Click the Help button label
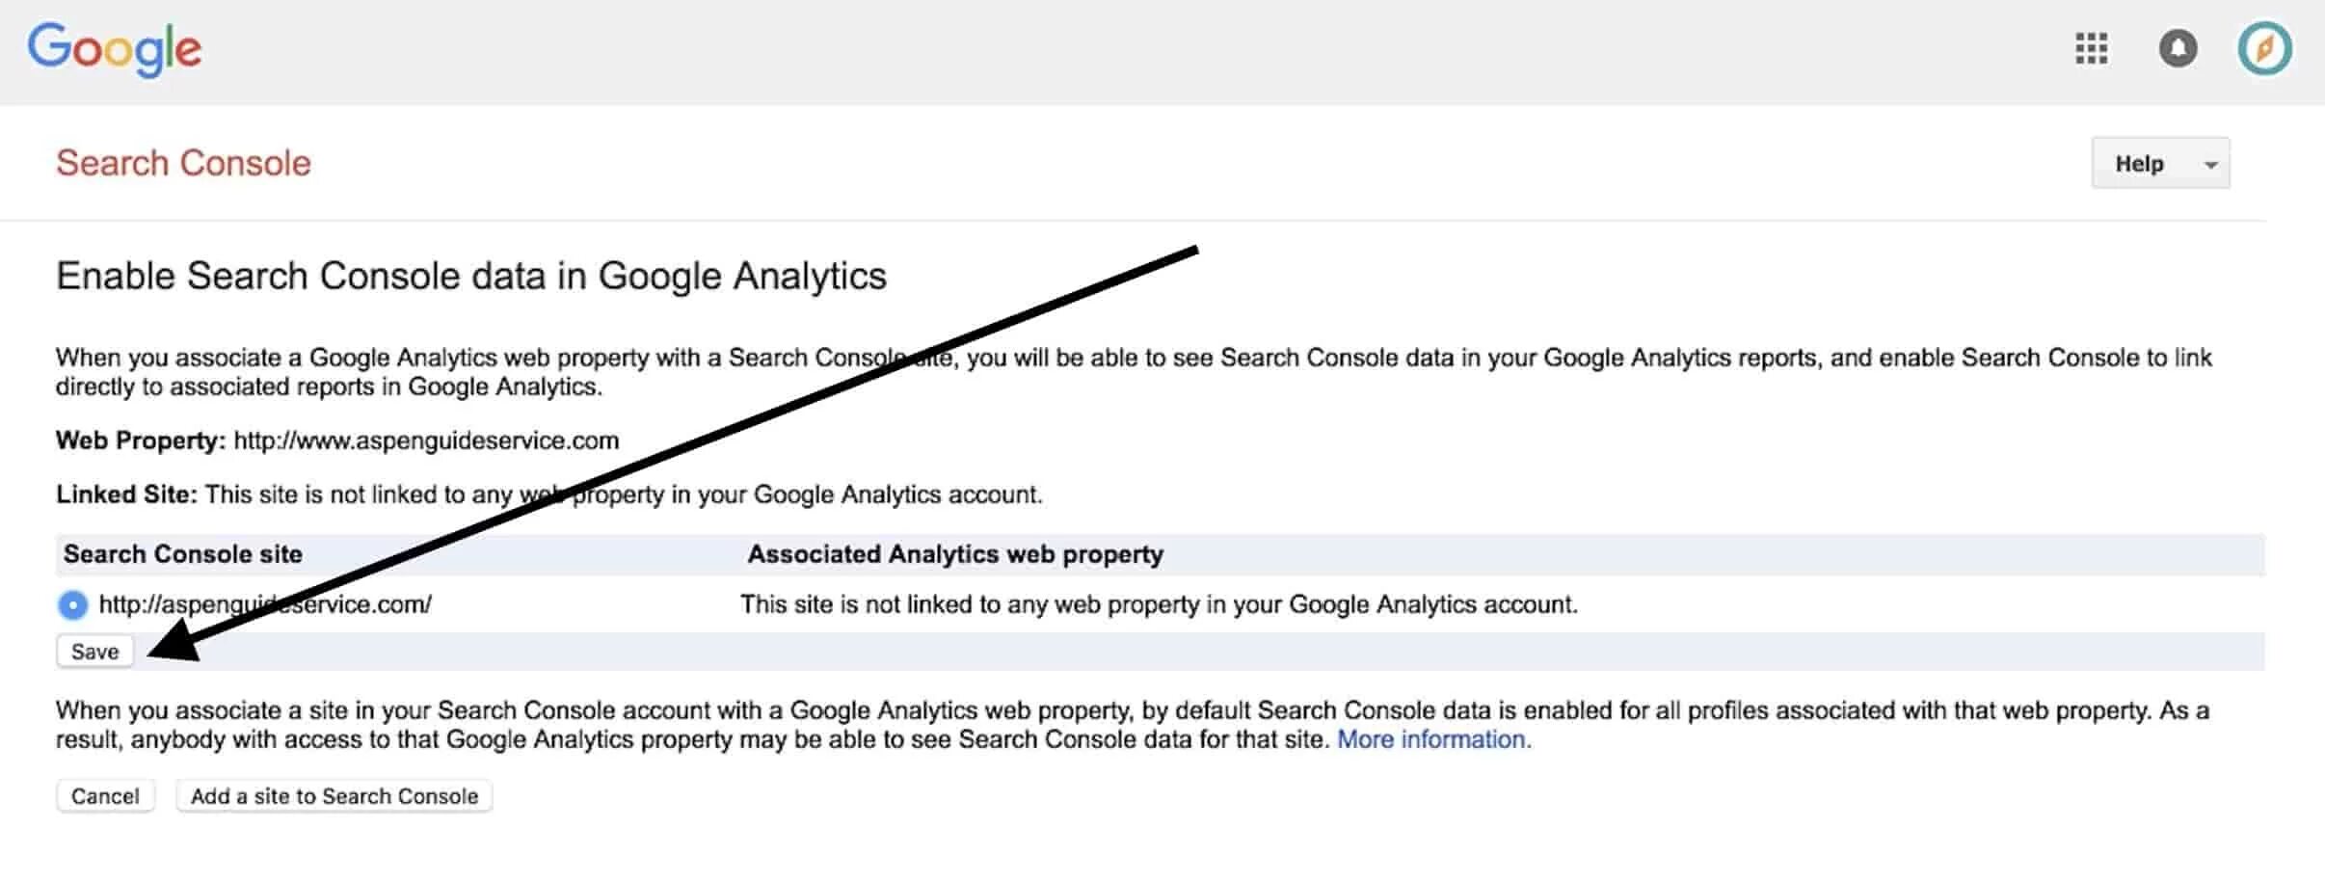 click(2139, 164)
